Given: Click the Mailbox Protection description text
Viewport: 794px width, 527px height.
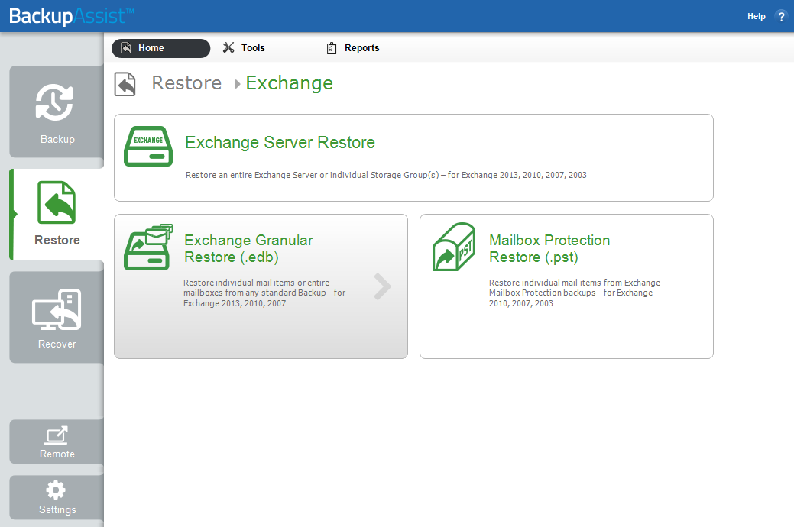Looking at the screenshot, I should [574, 293].
